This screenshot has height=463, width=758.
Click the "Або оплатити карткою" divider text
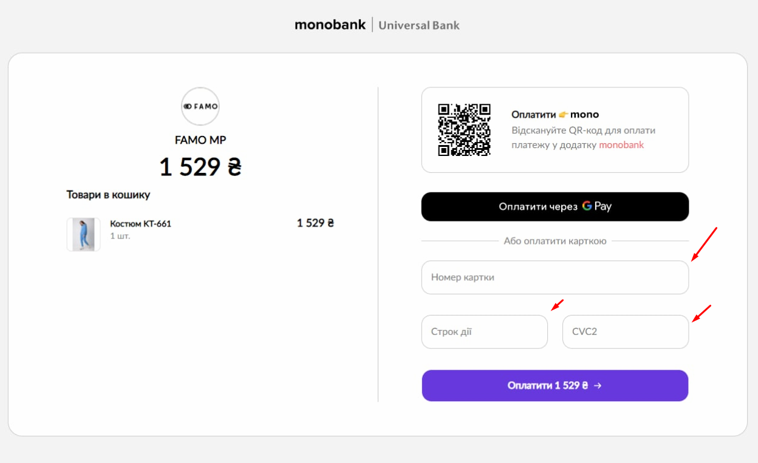555,241
